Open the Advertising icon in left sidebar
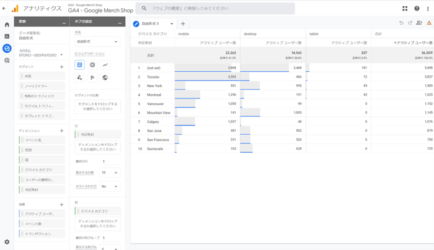 pyautogui.click(x=7, y=61)
